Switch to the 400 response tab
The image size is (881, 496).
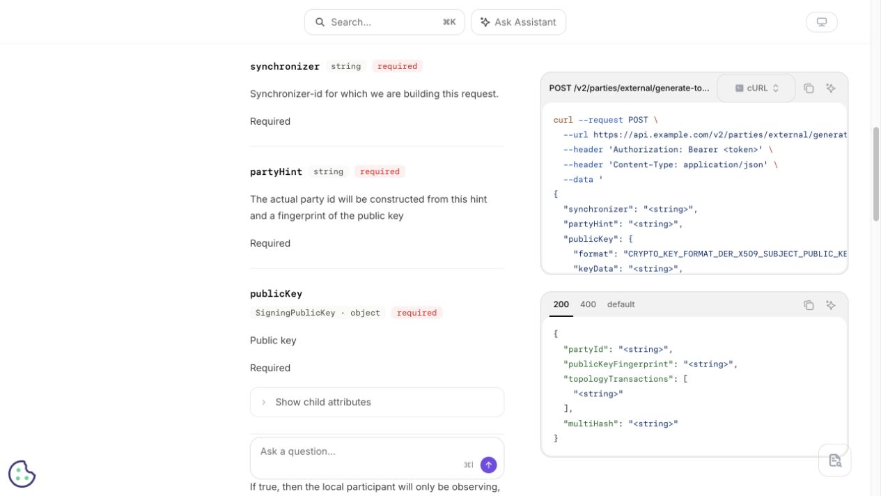588,304
